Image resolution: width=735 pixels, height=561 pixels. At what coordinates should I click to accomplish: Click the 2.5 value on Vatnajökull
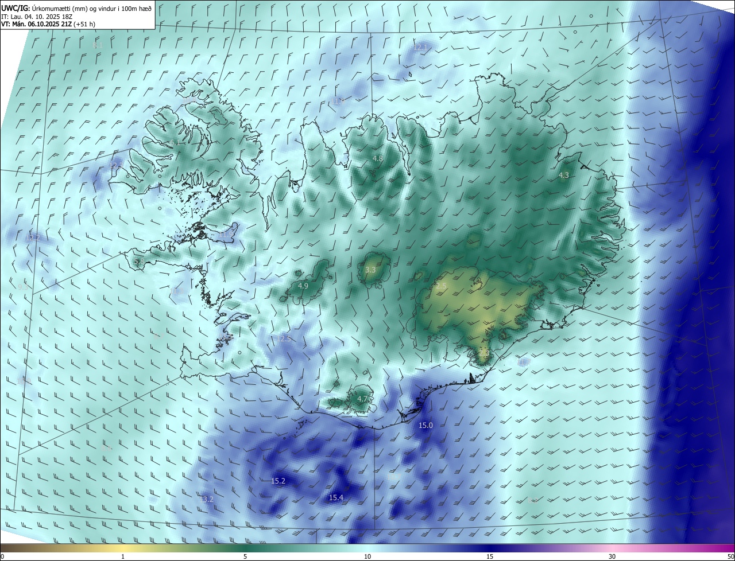coord(441,286)
